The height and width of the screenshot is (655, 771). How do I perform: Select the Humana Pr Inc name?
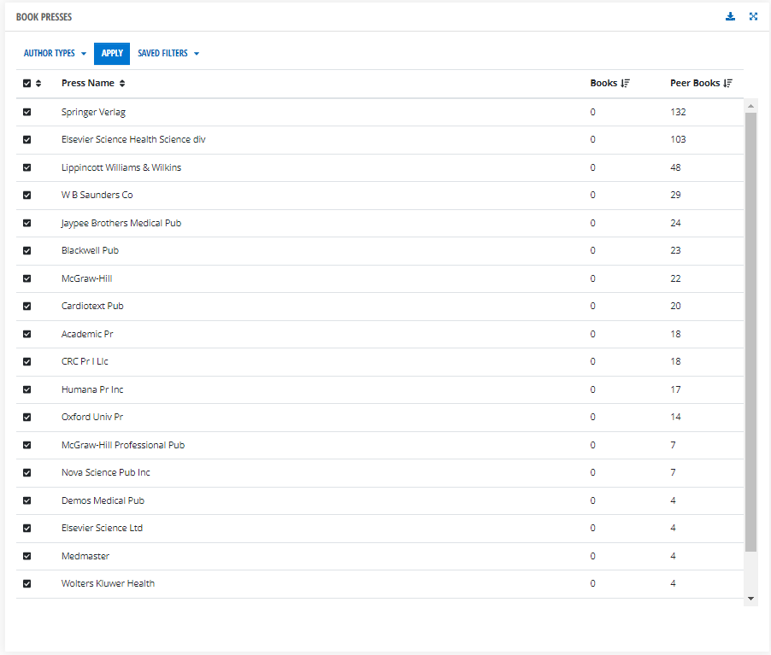92,389
